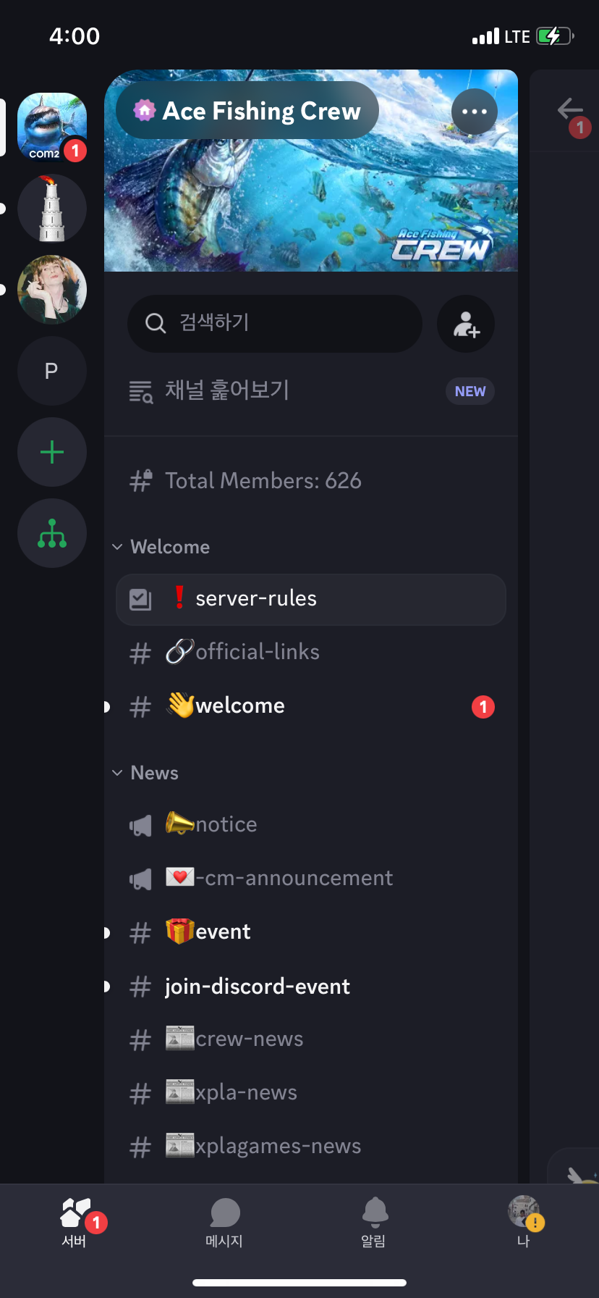The height and width of the screenshot is (1298, 599).
Task: Tap the back arrow on right panel
Action: 570,110
